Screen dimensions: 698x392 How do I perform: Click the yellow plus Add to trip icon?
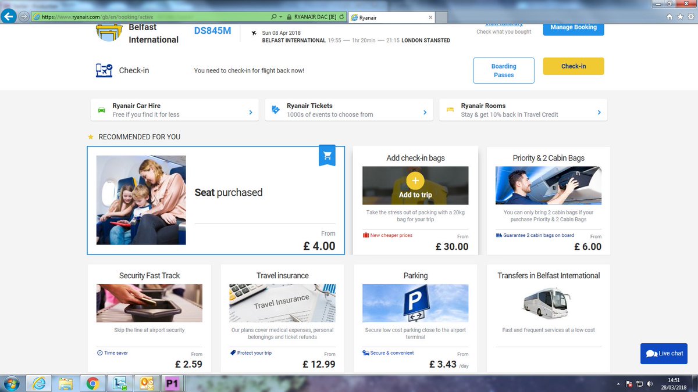coord(415,181)
